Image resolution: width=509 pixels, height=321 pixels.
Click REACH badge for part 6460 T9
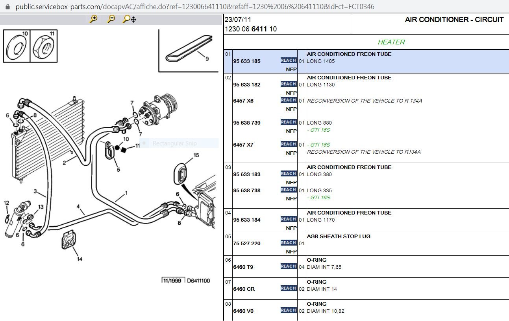pyautogui.click(x=289, y=266)
